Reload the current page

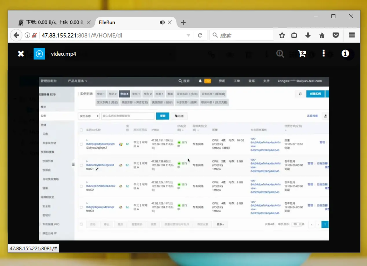[200, 35]
